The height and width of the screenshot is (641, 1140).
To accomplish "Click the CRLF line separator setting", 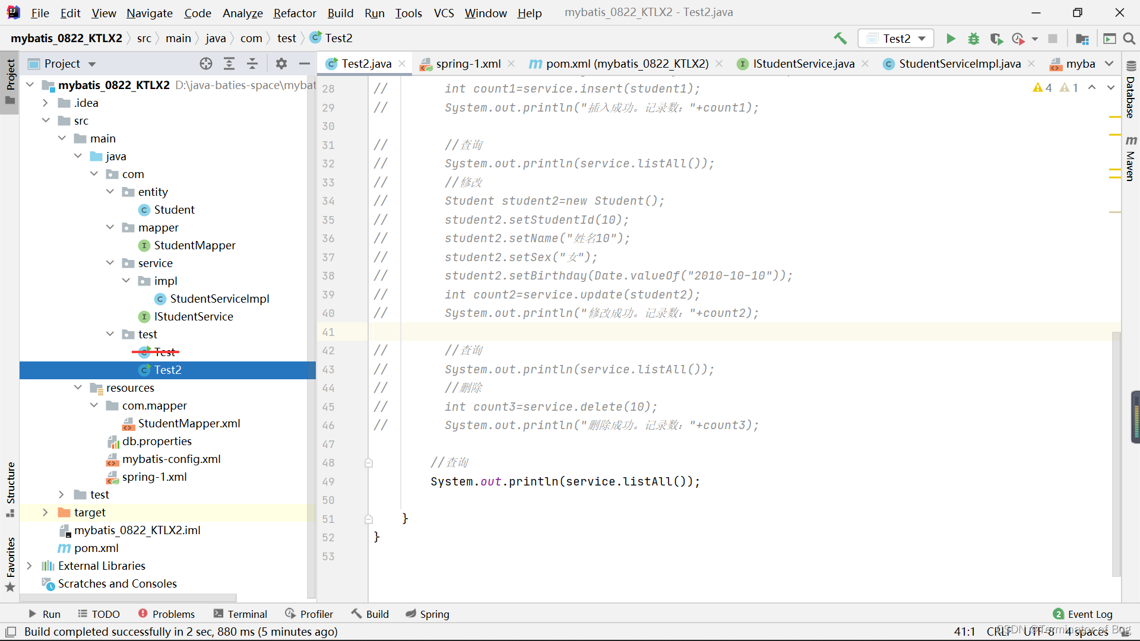I will click(999, 632).
